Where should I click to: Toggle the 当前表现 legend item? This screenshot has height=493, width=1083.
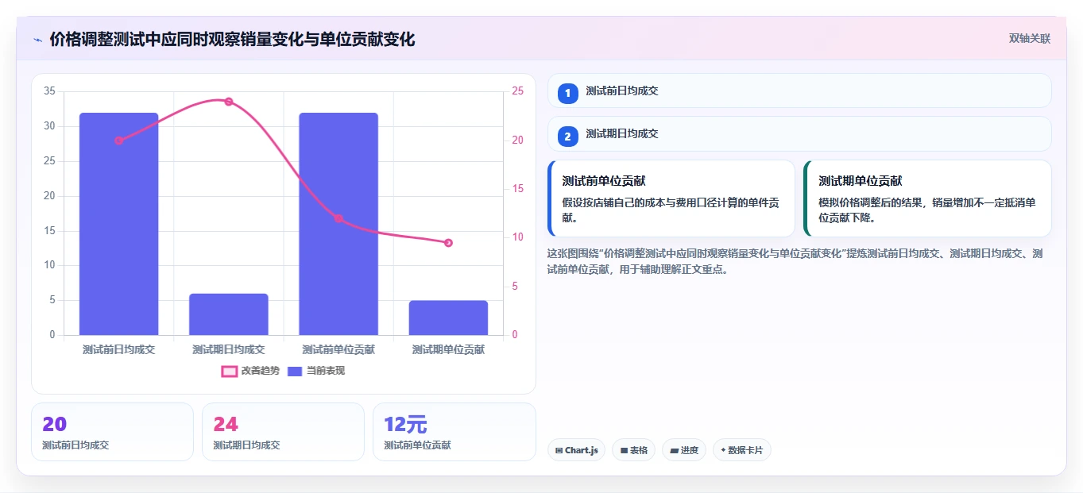(x=316, y=371)
